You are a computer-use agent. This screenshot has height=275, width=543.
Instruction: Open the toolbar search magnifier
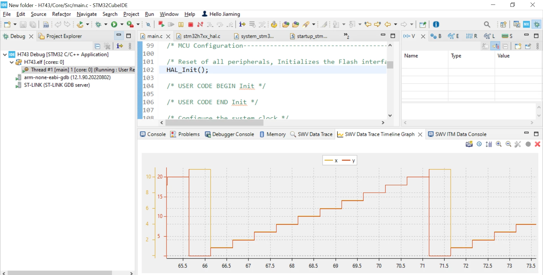pyautogui.click(x=487, y=24)
